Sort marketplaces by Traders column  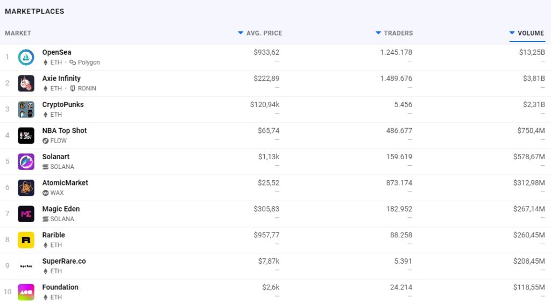pyautogui.click(x=398, y=33)
